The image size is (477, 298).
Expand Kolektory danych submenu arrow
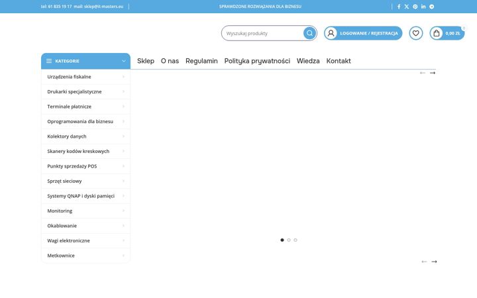point(123,136)
